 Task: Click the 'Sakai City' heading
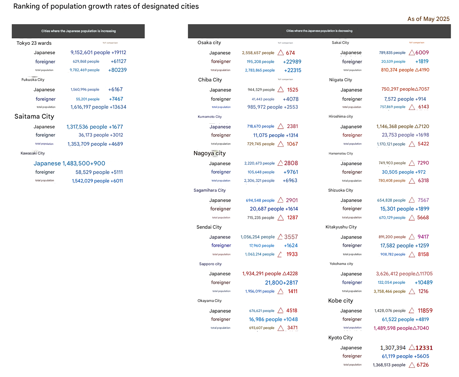[x=340, y=43]
